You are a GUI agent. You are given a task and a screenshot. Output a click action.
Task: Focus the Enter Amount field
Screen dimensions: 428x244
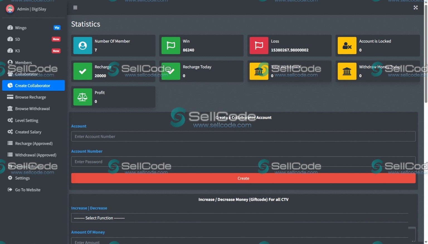point(240,241)
